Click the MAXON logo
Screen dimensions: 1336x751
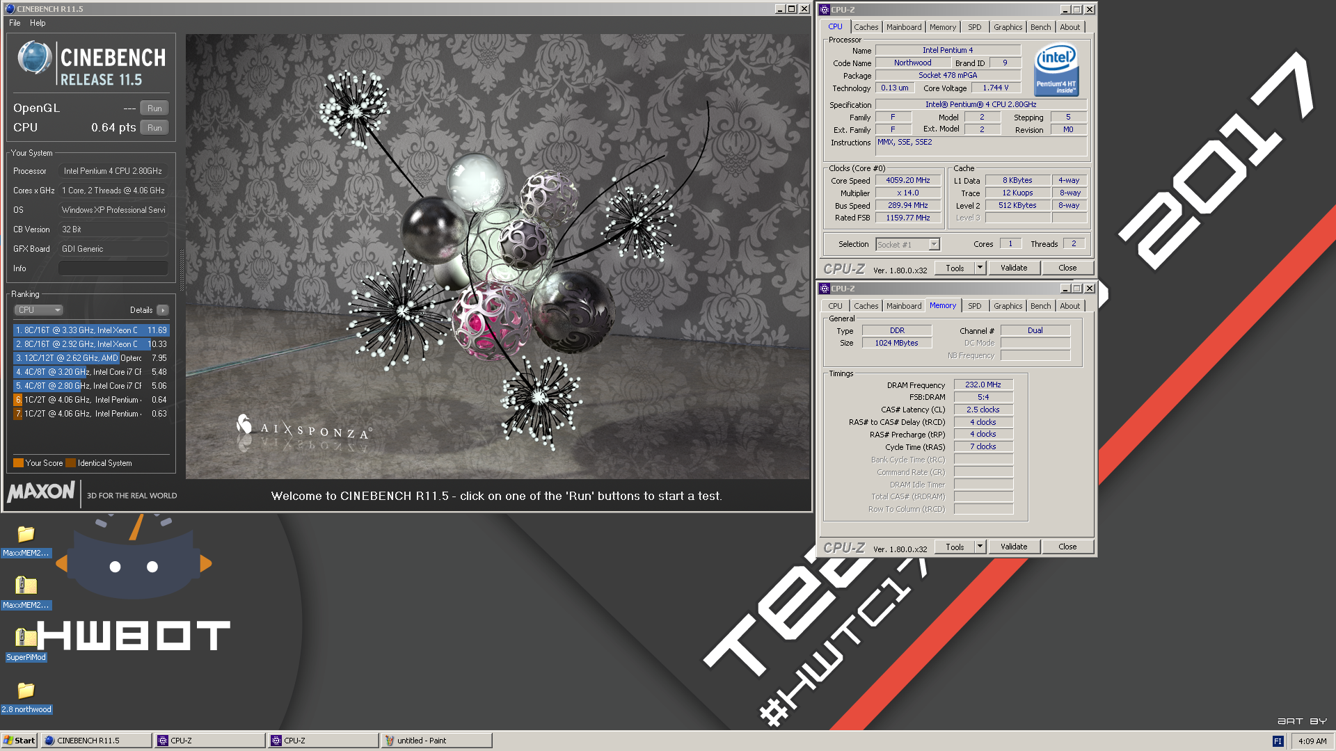(x=41, y=492)
